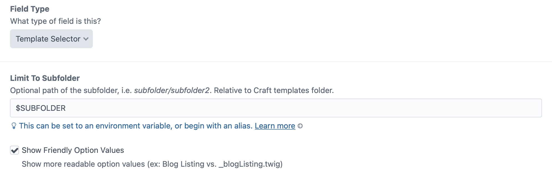
Task: Click the Relative to Craft templates folder text
Action: point(274,91)
